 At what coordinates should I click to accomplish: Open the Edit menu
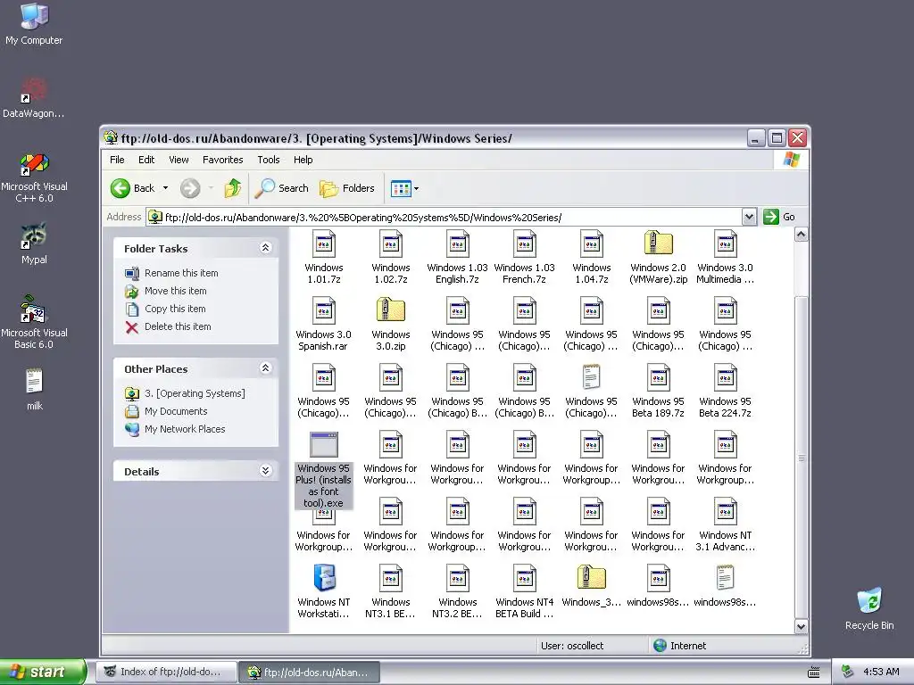pyautogui.click(x=146, y=160)
